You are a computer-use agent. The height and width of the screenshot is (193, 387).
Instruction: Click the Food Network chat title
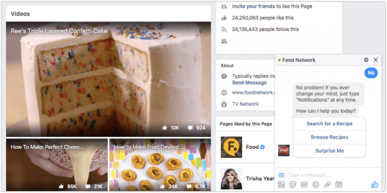(x=299, y=60)
